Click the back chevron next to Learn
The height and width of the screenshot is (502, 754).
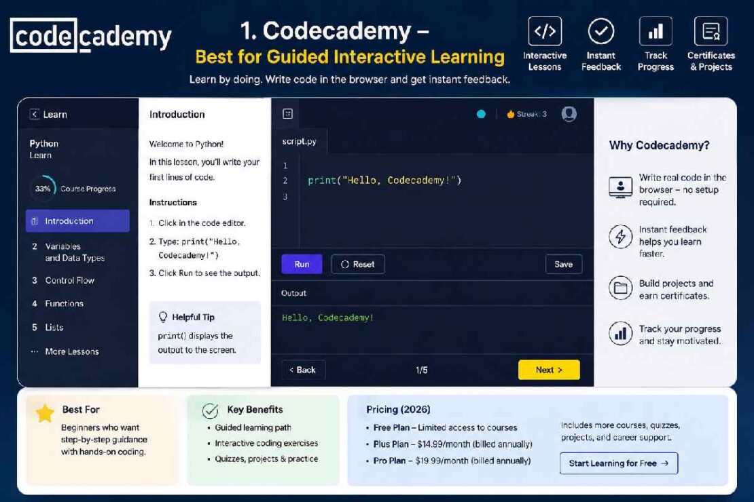click(34, 115)
